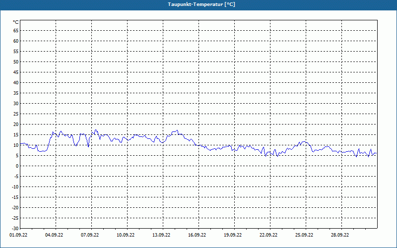The width and height of the screenshot is (397, 248).
Task: Click the -30 value on the y-axis
Action: click(x=15, y=228)
